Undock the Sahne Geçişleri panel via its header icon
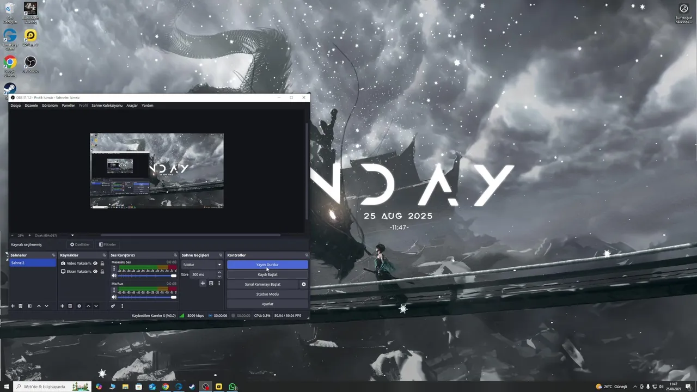 point(221,255)
